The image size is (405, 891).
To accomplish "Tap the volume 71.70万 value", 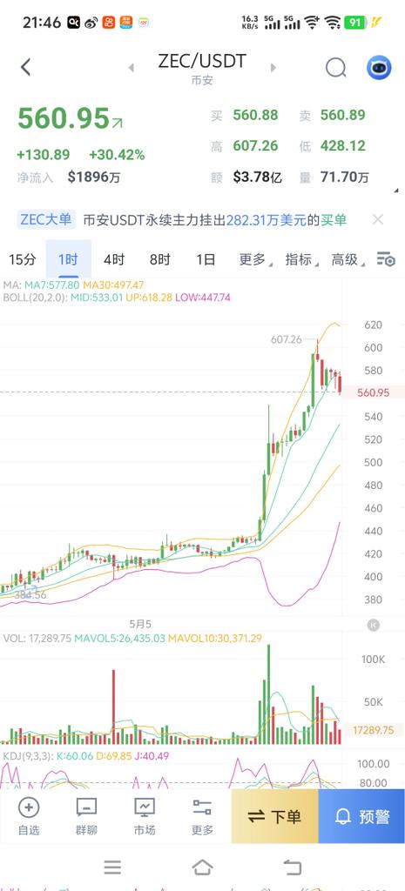I will (x=345, y=178).
